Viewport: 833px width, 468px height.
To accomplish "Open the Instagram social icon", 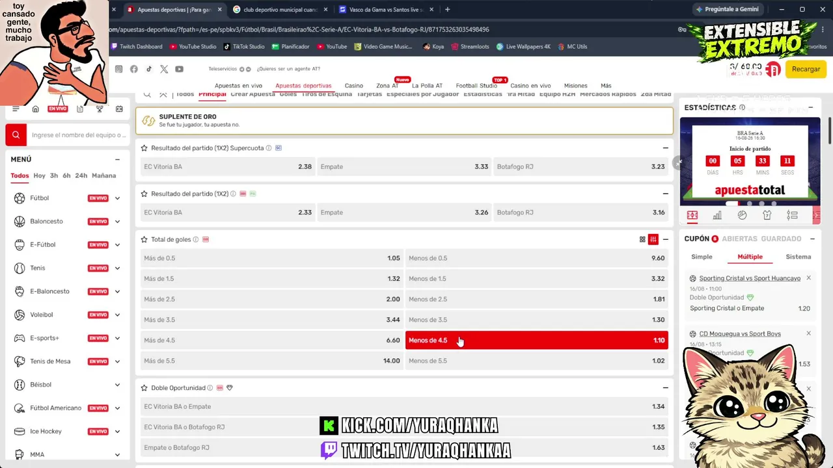I will click(x=118, y=69).
